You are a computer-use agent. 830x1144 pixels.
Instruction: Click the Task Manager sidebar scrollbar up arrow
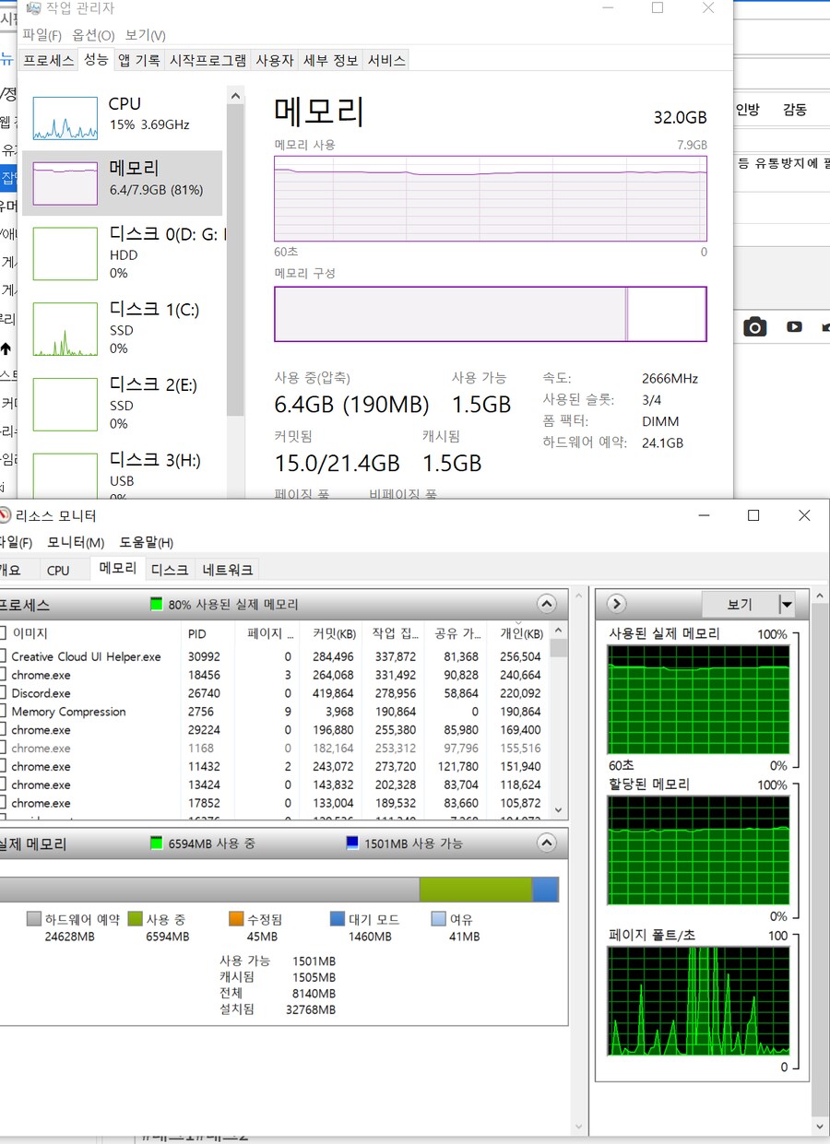pyautogui.click(x=235, y=96)
